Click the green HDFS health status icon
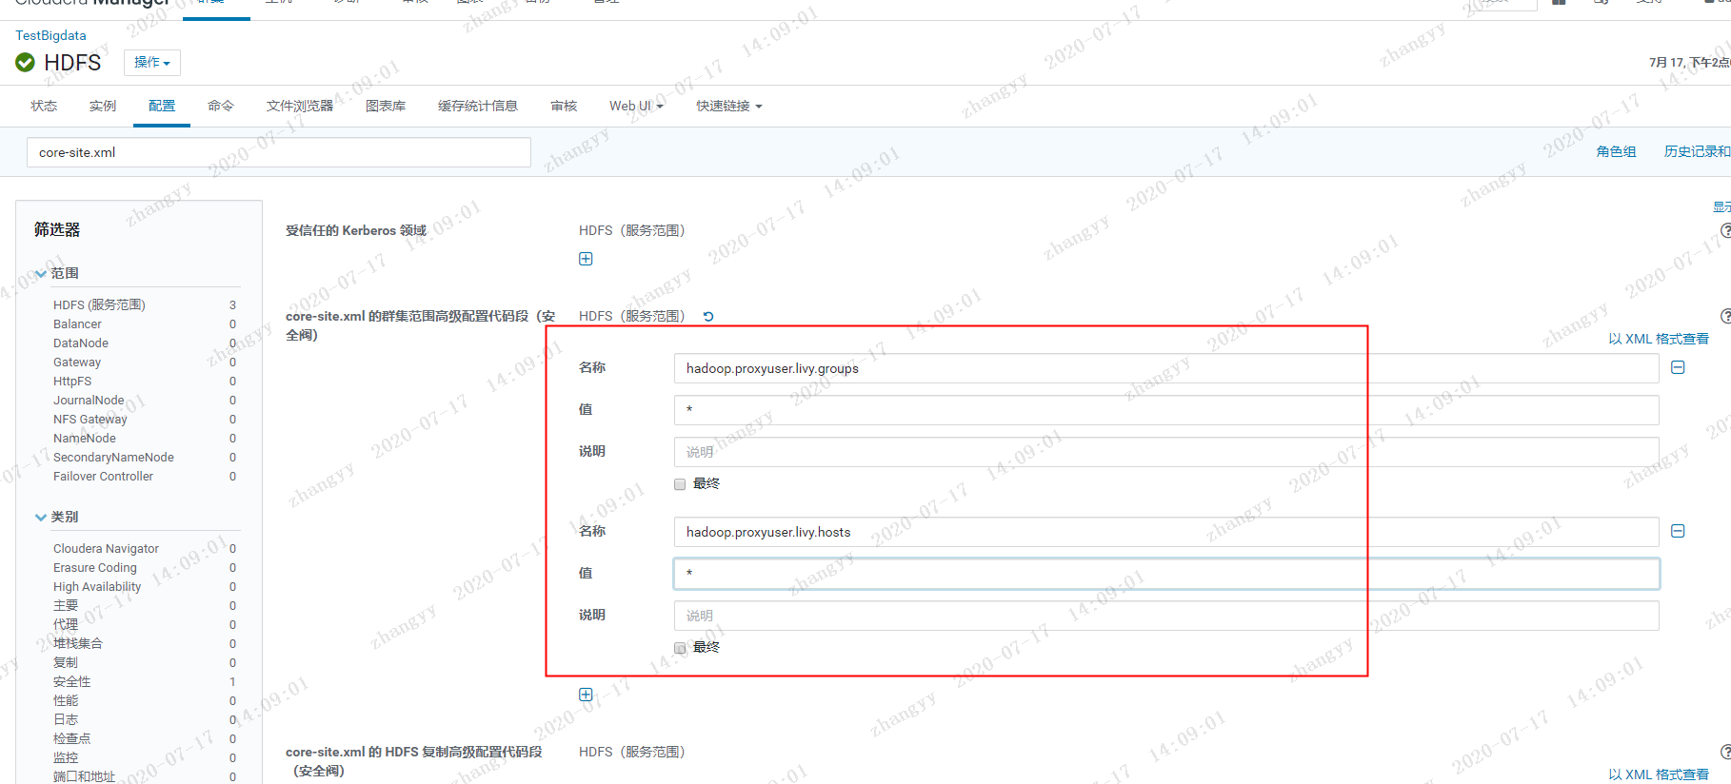This screenshot has height=784, width=1731. tap(26, 63)
